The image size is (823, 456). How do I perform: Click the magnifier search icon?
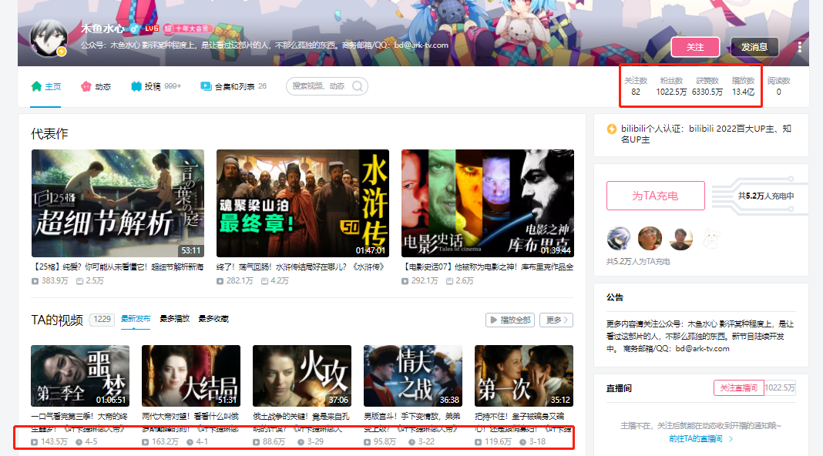(358, 86)
